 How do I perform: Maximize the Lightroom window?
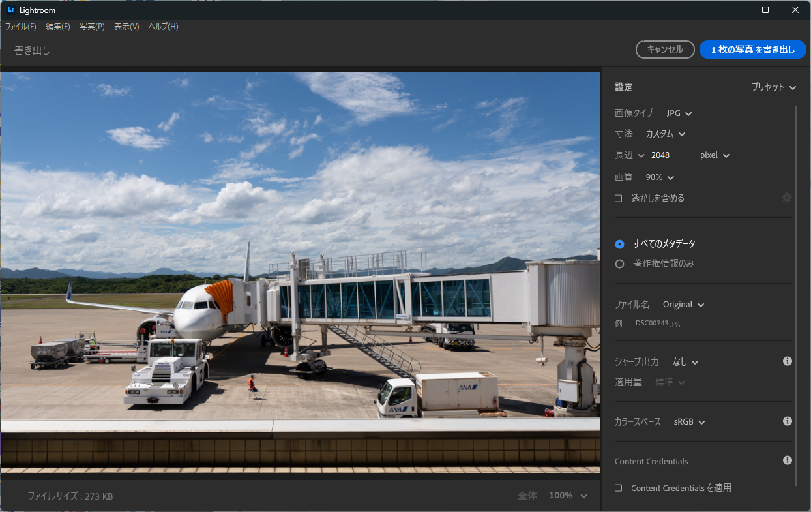[765, 10]
